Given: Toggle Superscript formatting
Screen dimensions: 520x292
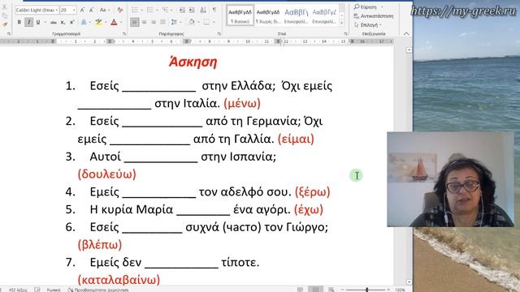Looking at the screenshot, I should point(71,23).
